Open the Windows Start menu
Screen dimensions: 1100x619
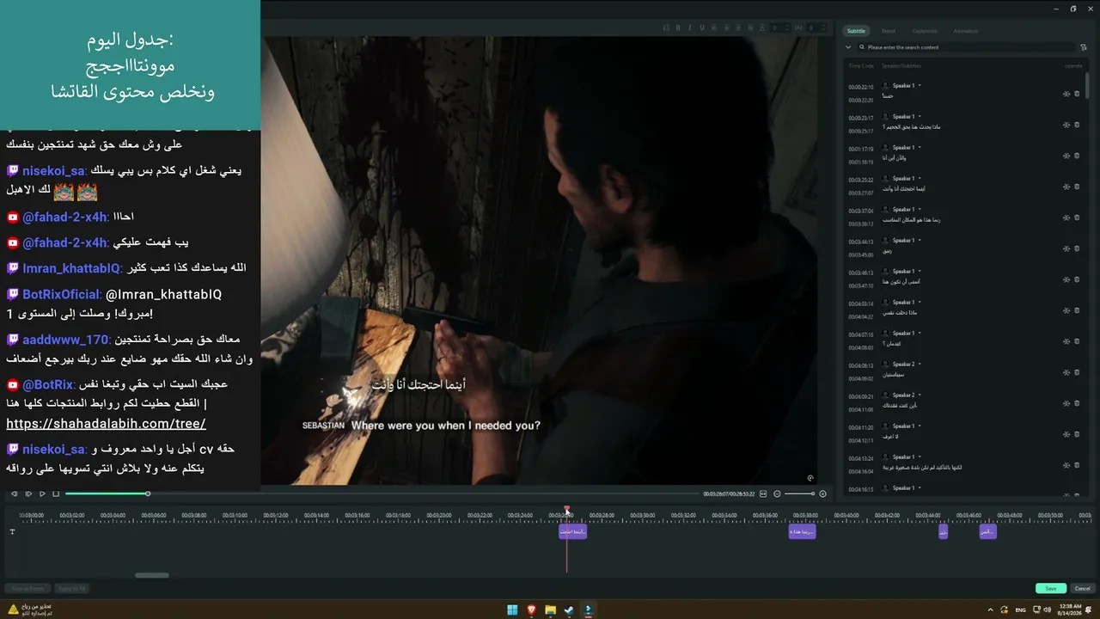(512, 610)
